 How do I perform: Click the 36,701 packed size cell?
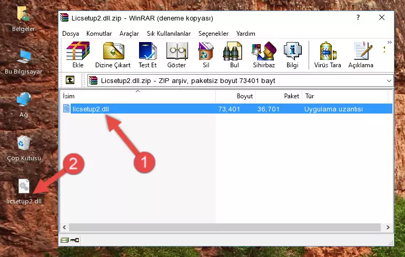click(269, 109)
